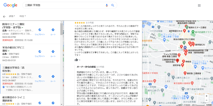Screen dimensions: 213x106
Task: Click green map pin for 臨海セミナー三鷹校
Action: click(x=187, y=27)
